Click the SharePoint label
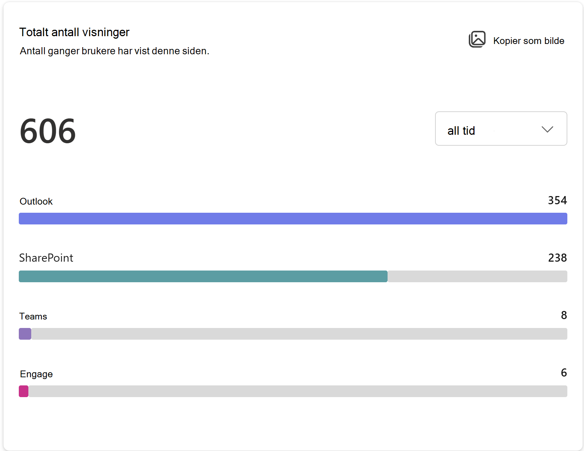This screenshot has width=584, height=451. (46, 258)
